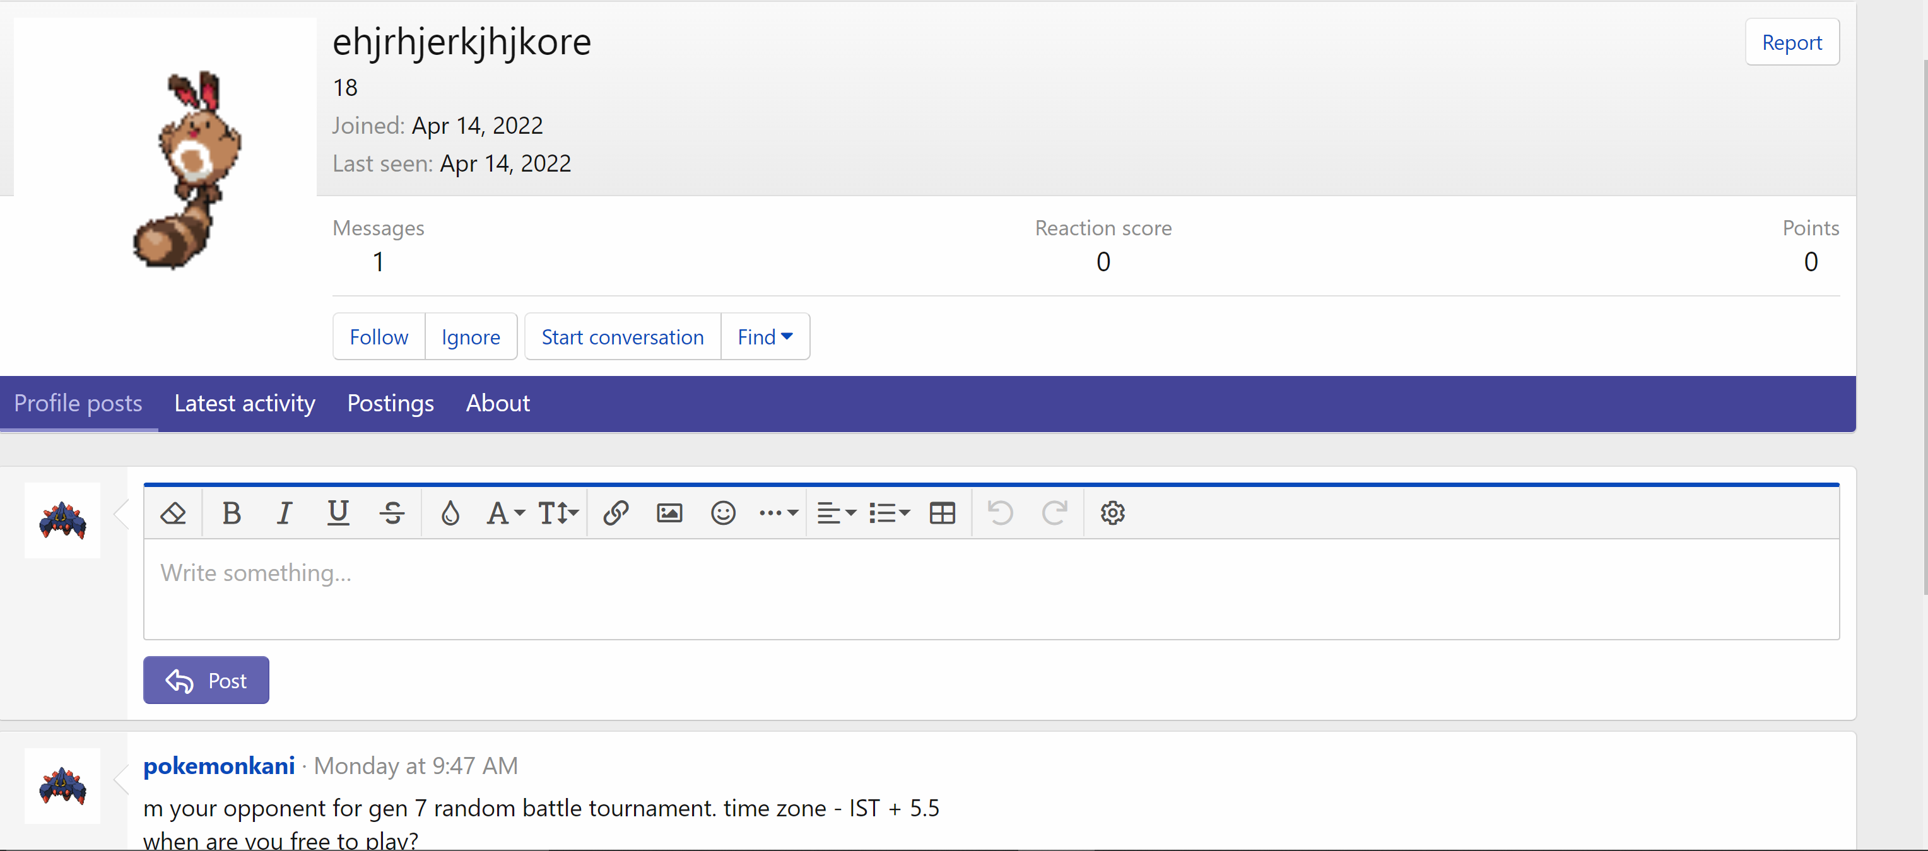Click the Write something text field
This screenshot has width=1928, height=851.
point(990,589)
